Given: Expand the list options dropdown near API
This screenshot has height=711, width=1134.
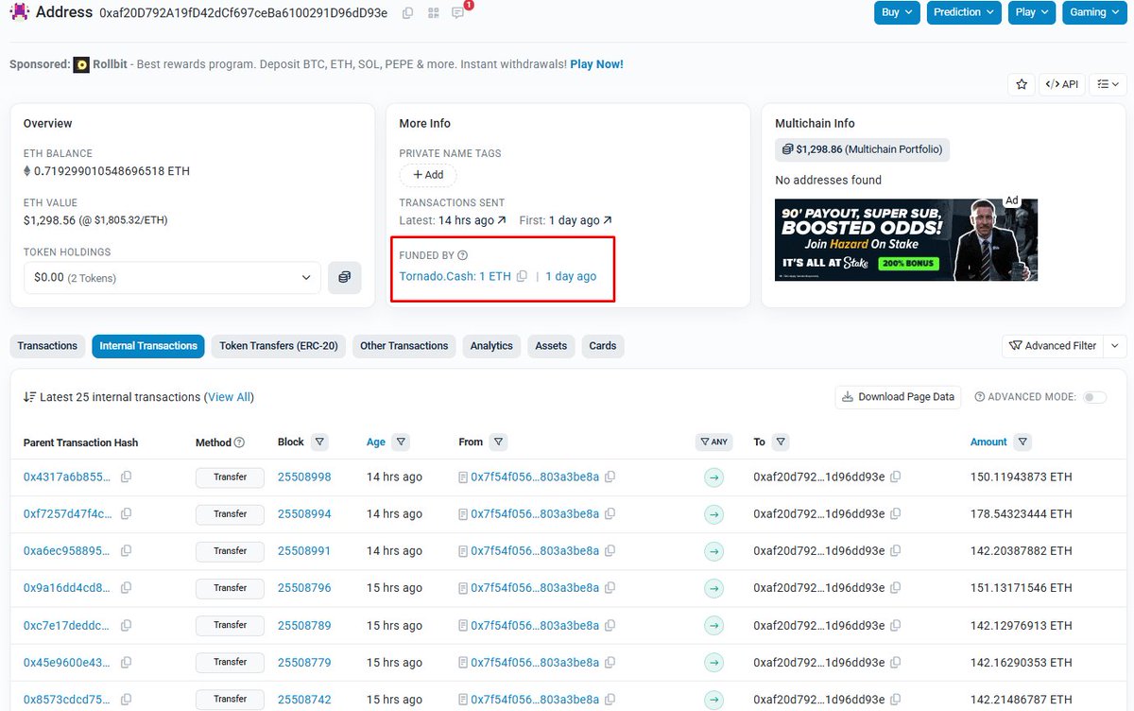Looking at the screenshot, I should tap(1108, 84).
